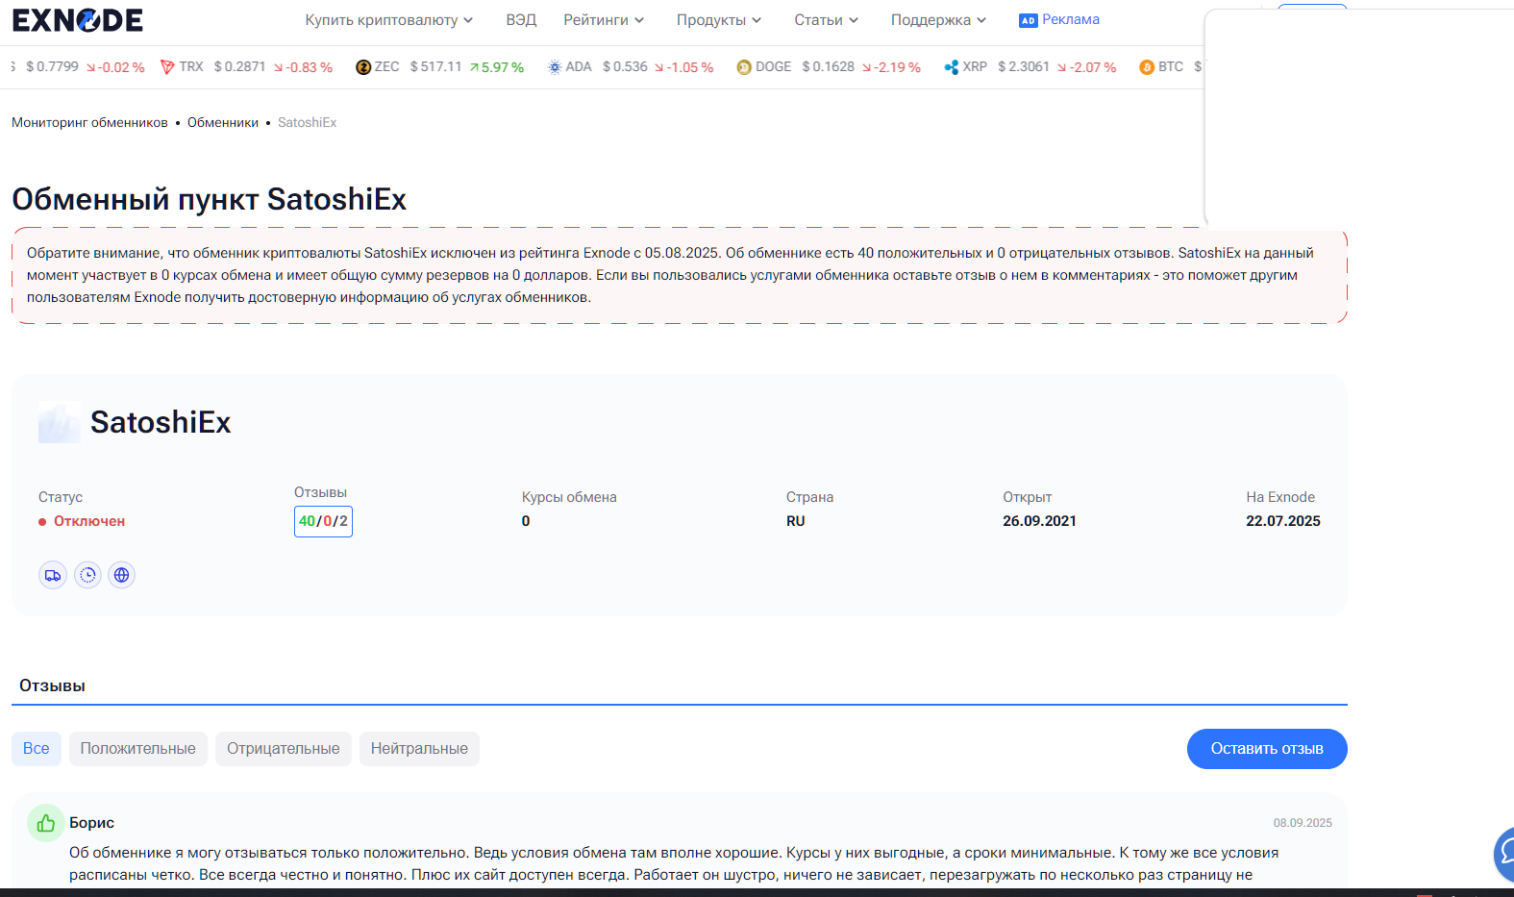Click the clock icon under SatoshiEx status
The width and height of the screenshot is (1514, 897).
click(x=87, y=575)
